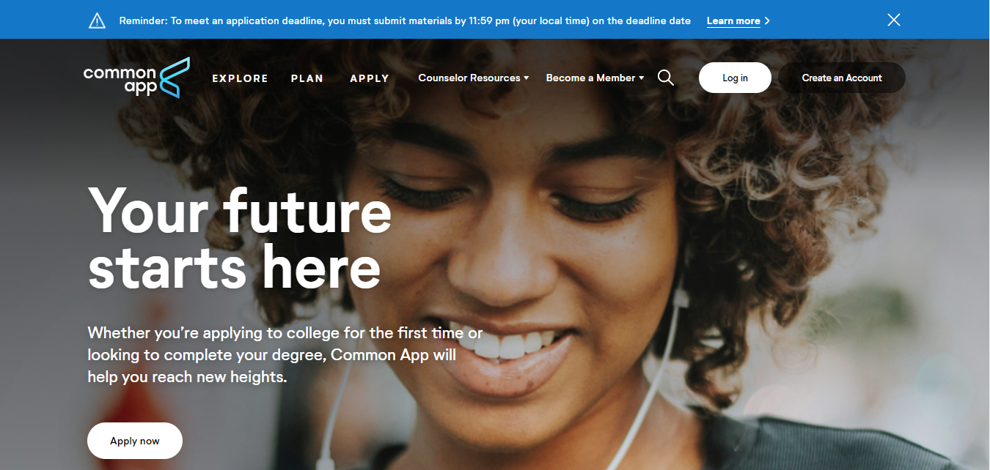Click the chevron arrow beside Learn more

[x=767, y=21]
